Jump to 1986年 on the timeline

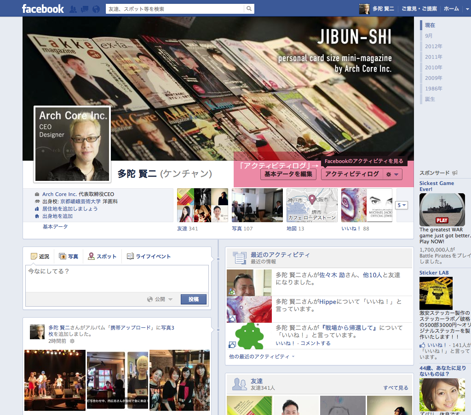(x=433, y=89)
